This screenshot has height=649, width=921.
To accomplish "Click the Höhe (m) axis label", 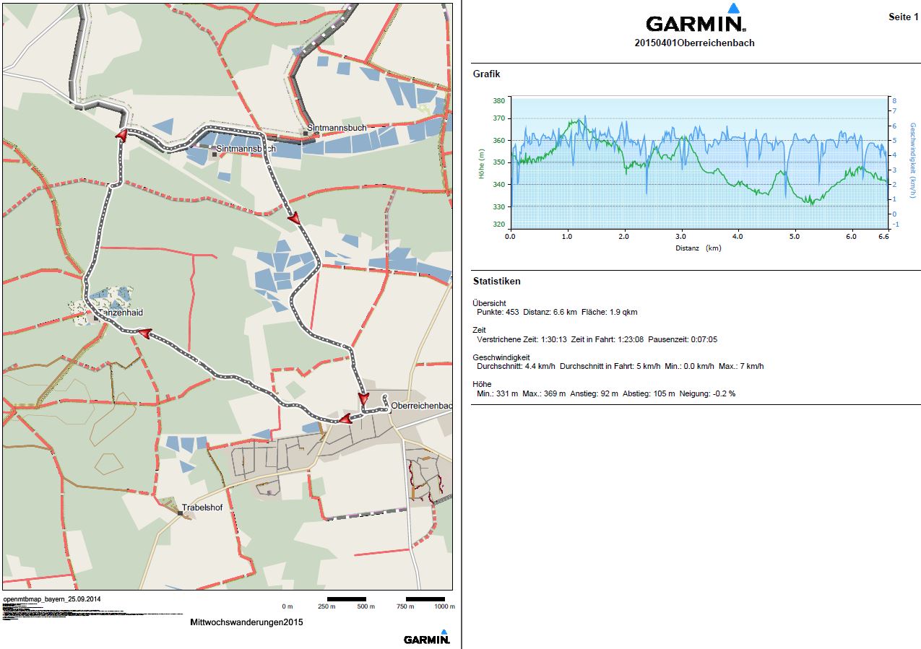I will click(x=481, y=162).
